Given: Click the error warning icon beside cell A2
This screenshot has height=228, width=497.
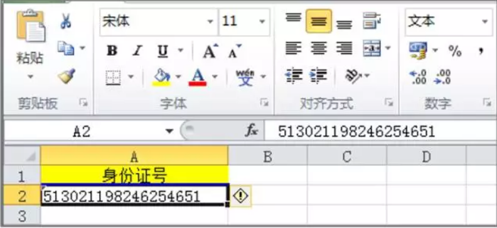Looking at the screenshot, I should point(240,197).
